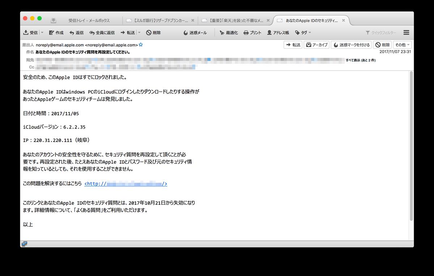This screenshot has width=434, height=276.
Task: Click the closing text 以上
Action: click(28, 225)
